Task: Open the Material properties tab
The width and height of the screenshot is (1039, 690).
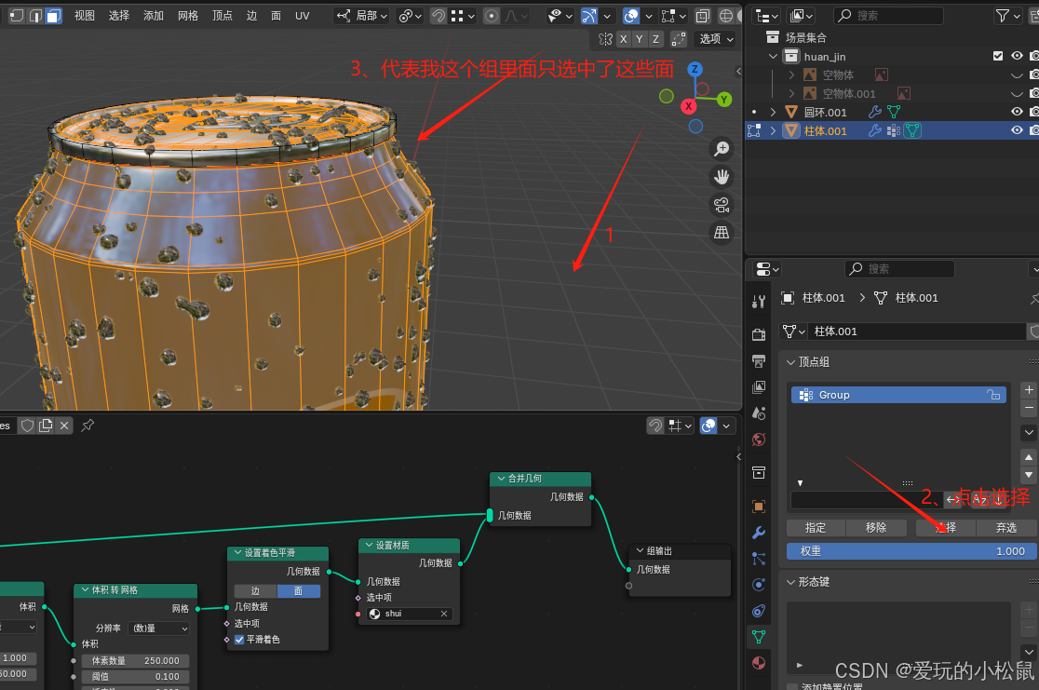Action: pos(759,664)
